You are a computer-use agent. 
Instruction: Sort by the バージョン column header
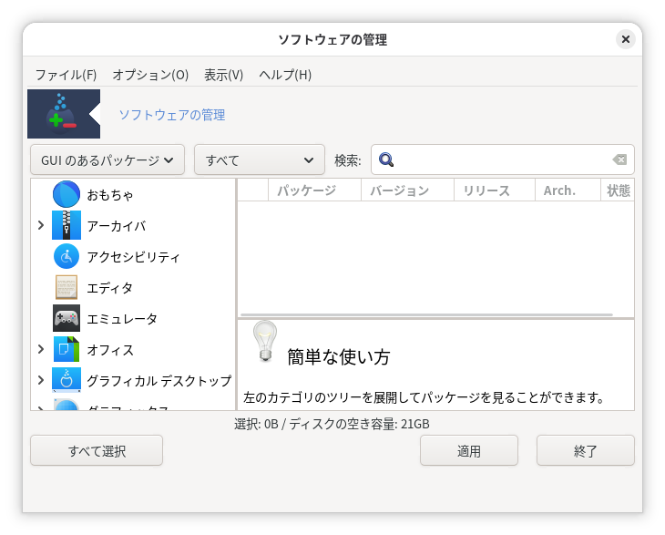[407, 190]
